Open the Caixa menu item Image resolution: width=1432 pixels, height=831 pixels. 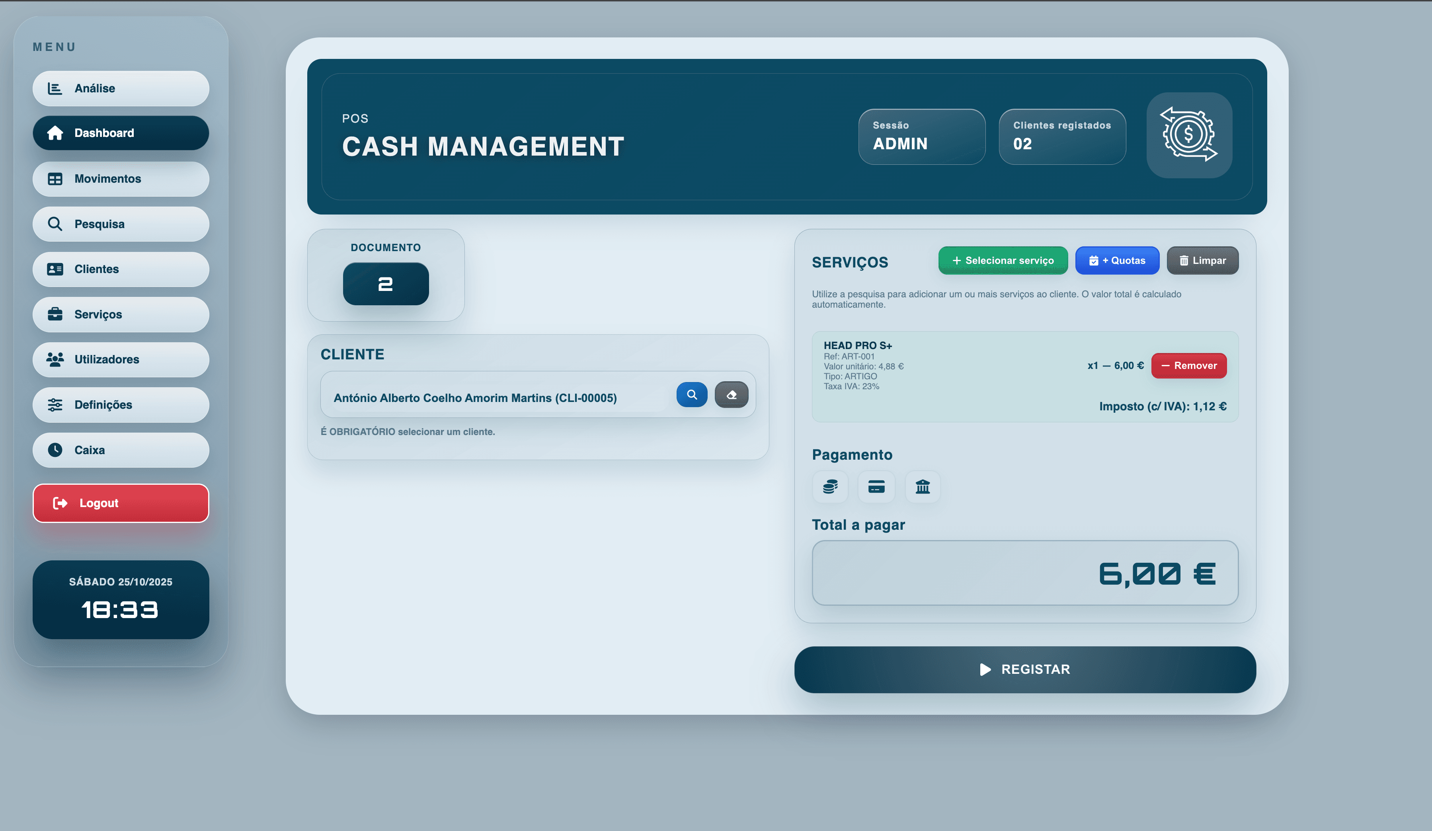click(121, 450)
